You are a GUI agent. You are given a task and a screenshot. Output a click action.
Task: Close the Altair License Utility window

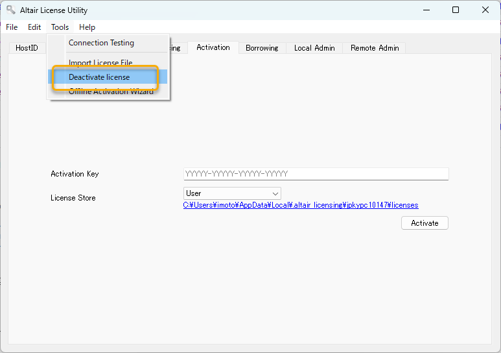click(485, 10)
